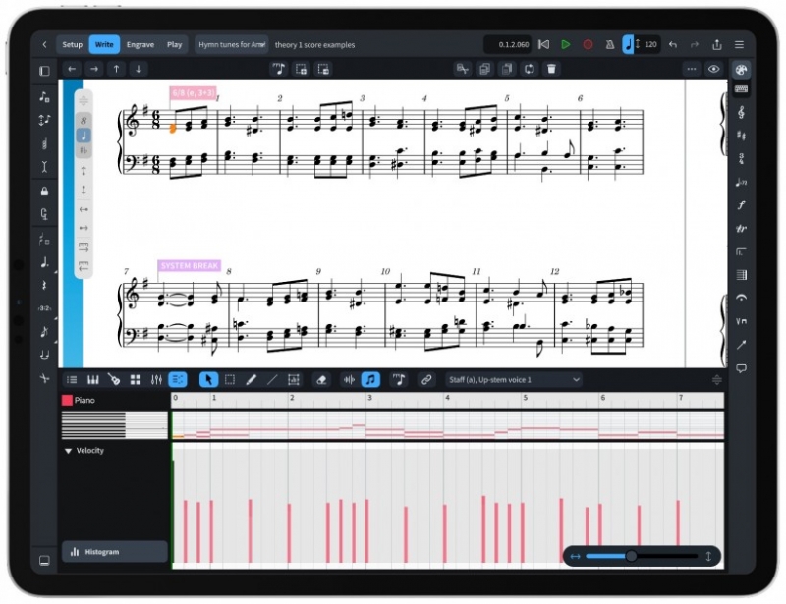
Task: Select the rest input tool
Action: click(x=44, y=285)
